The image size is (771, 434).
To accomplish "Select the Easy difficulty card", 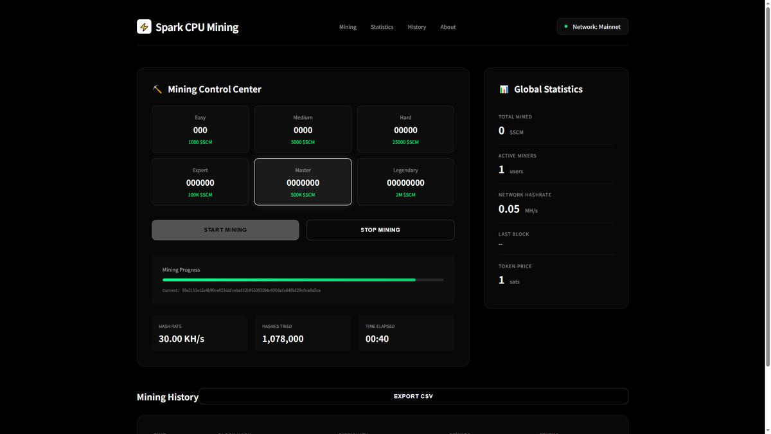I will 200,129.
